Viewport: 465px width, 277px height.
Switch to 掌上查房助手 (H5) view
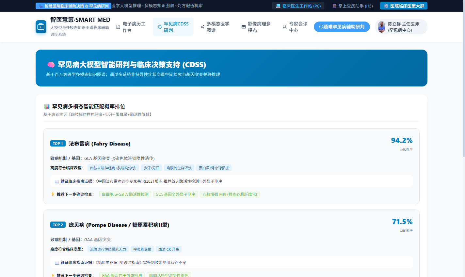point(352,6)
